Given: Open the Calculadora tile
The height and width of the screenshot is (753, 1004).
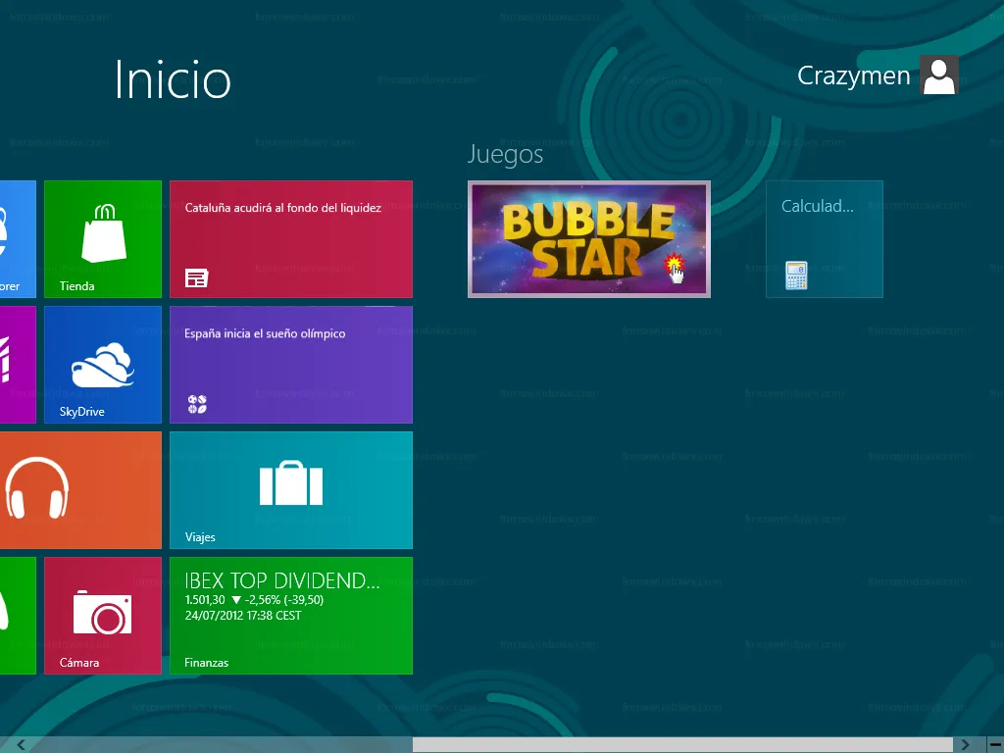Looking at the screenshot, I should pyautogui.click(x=824, y=239).
